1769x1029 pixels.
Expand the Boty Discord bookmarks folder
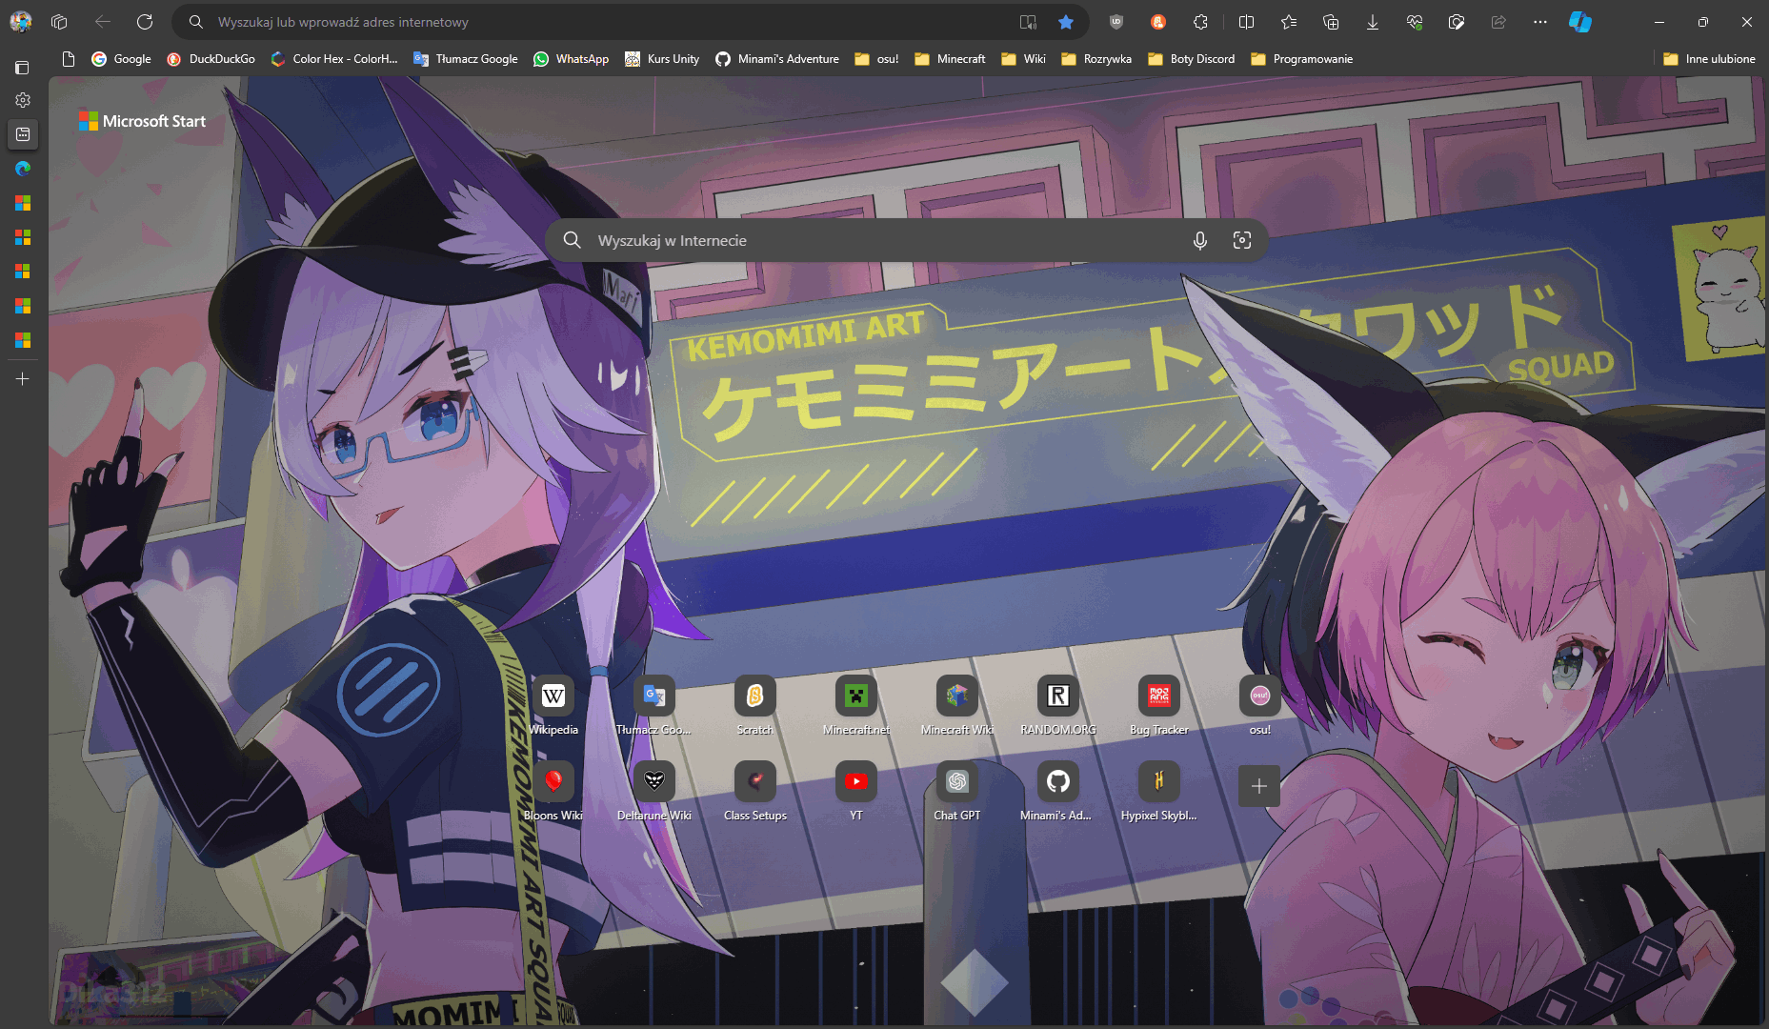point(1192,59)
